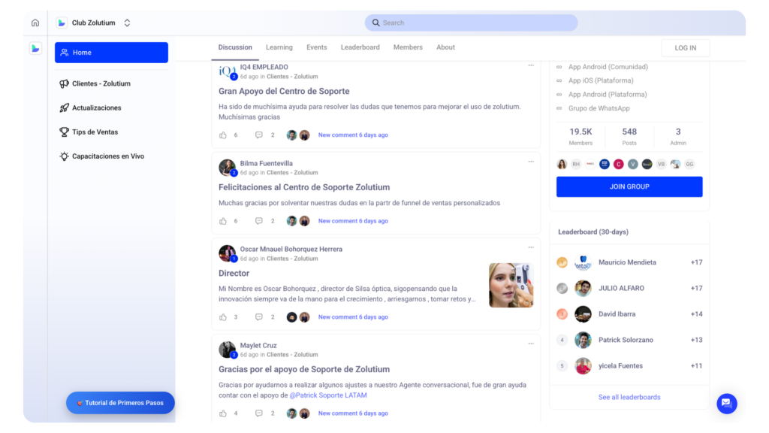The image size is (769, 433).
Task: Open more options on Oscar Bohorquez's post
Action: (x=531, y=247)
